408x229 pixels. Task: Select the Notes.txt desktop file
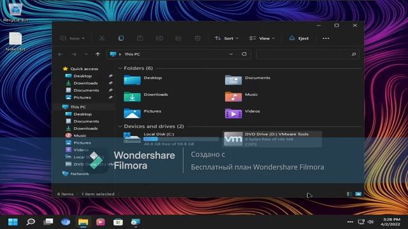point(15,41)
